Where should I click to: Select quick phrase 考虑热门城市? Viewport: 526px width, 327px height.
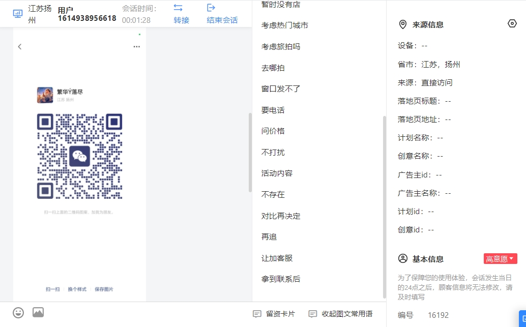coord(284,25)
